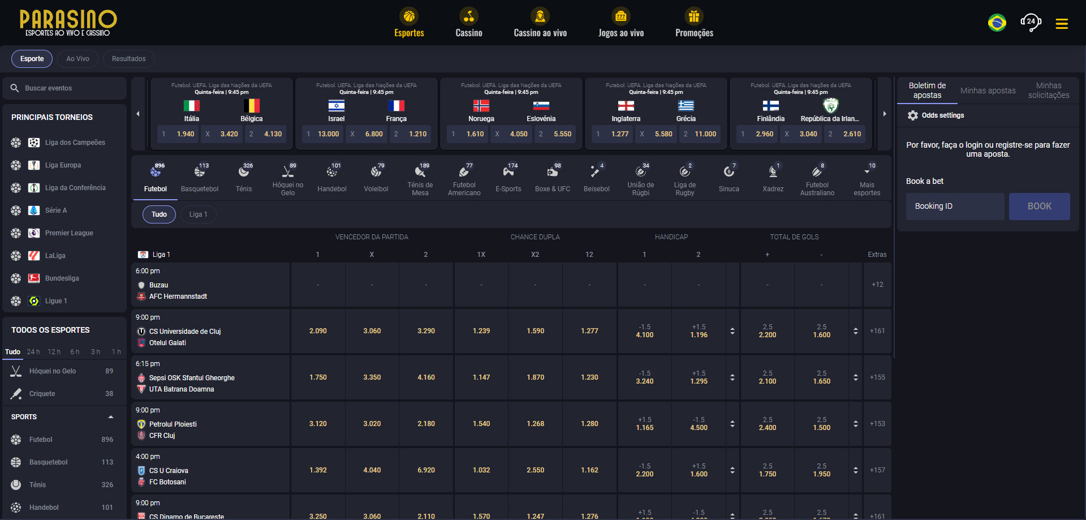Viewport: 1086px width, 520px height.
Task: Open 24-hour support headset icon
Action: coord(1031,23)
